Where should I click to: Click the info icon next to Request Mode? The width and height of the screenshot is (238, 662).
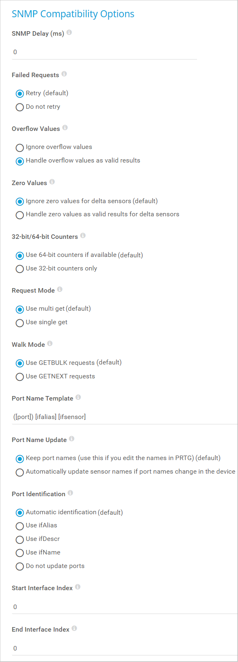coord(60,289)
